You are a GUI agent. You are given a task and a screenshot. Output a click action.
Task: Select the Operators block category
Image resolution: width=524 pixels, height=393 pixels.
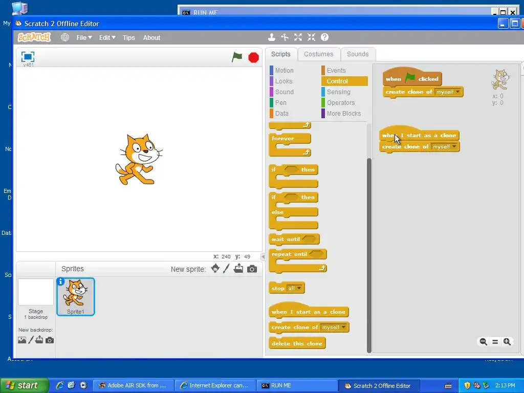tap(340, 102)
